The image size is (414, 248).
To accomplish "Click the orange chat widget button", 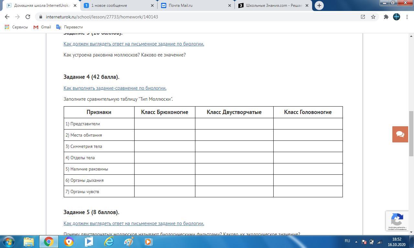I will pos(400,134).
